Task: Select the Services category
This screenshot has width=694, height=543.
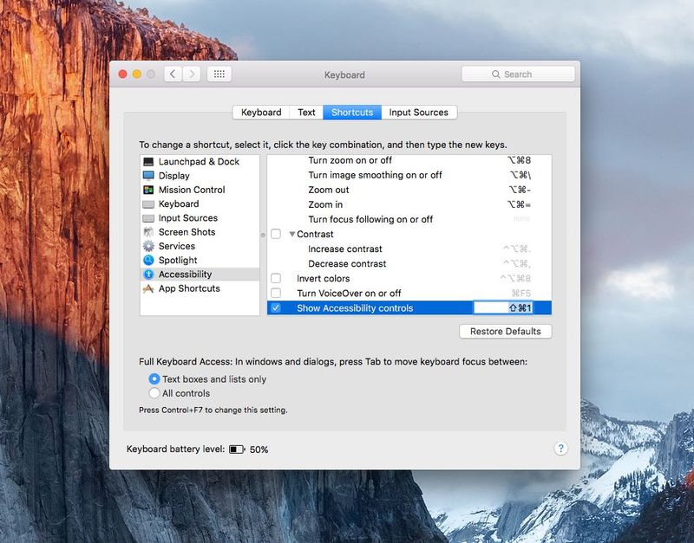Action: coord(200,246)
